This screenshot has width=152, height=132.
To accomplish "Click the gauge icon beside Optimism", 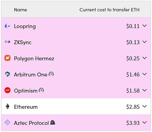I will [x=41, y=90].
